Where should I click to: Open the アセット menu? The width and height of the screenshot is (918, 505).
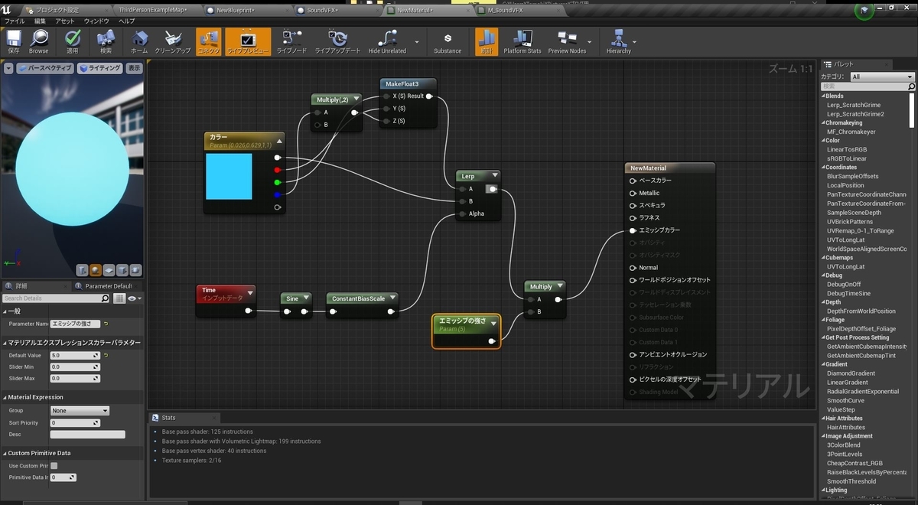click(65, 21)
